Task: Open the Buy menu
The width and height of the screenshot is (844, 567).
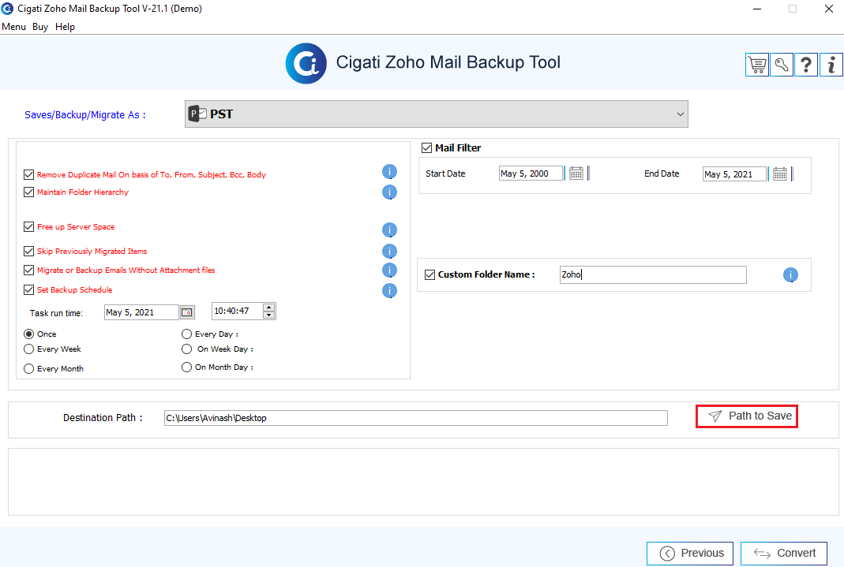Action: tap(40, 27)
